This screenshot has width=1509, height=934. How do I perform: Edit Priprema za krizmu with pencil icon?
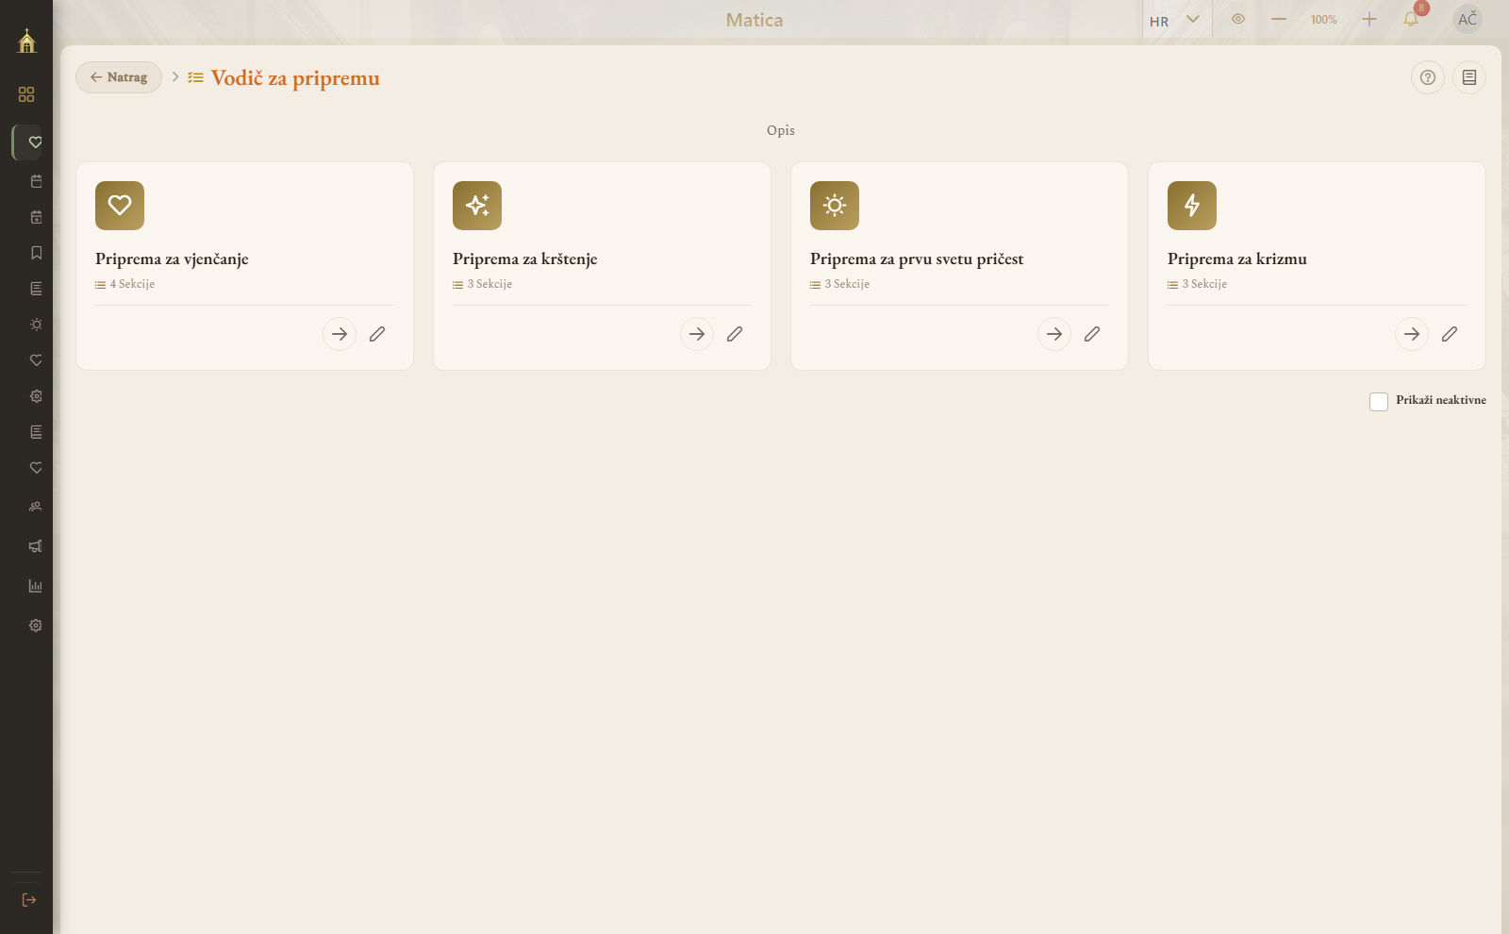(x=1450, y=334)
